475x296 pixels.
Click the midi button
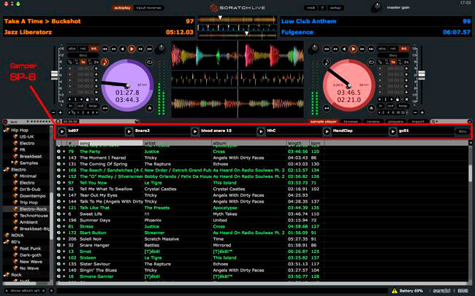tap(311, 8)
